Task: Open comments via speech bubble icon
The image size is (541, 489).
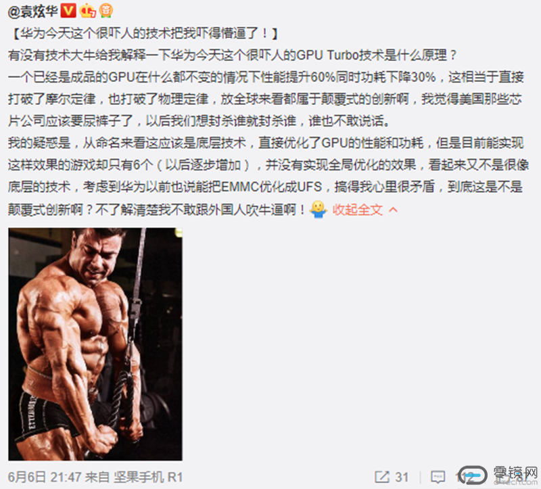Action: (x=438, y=477)
